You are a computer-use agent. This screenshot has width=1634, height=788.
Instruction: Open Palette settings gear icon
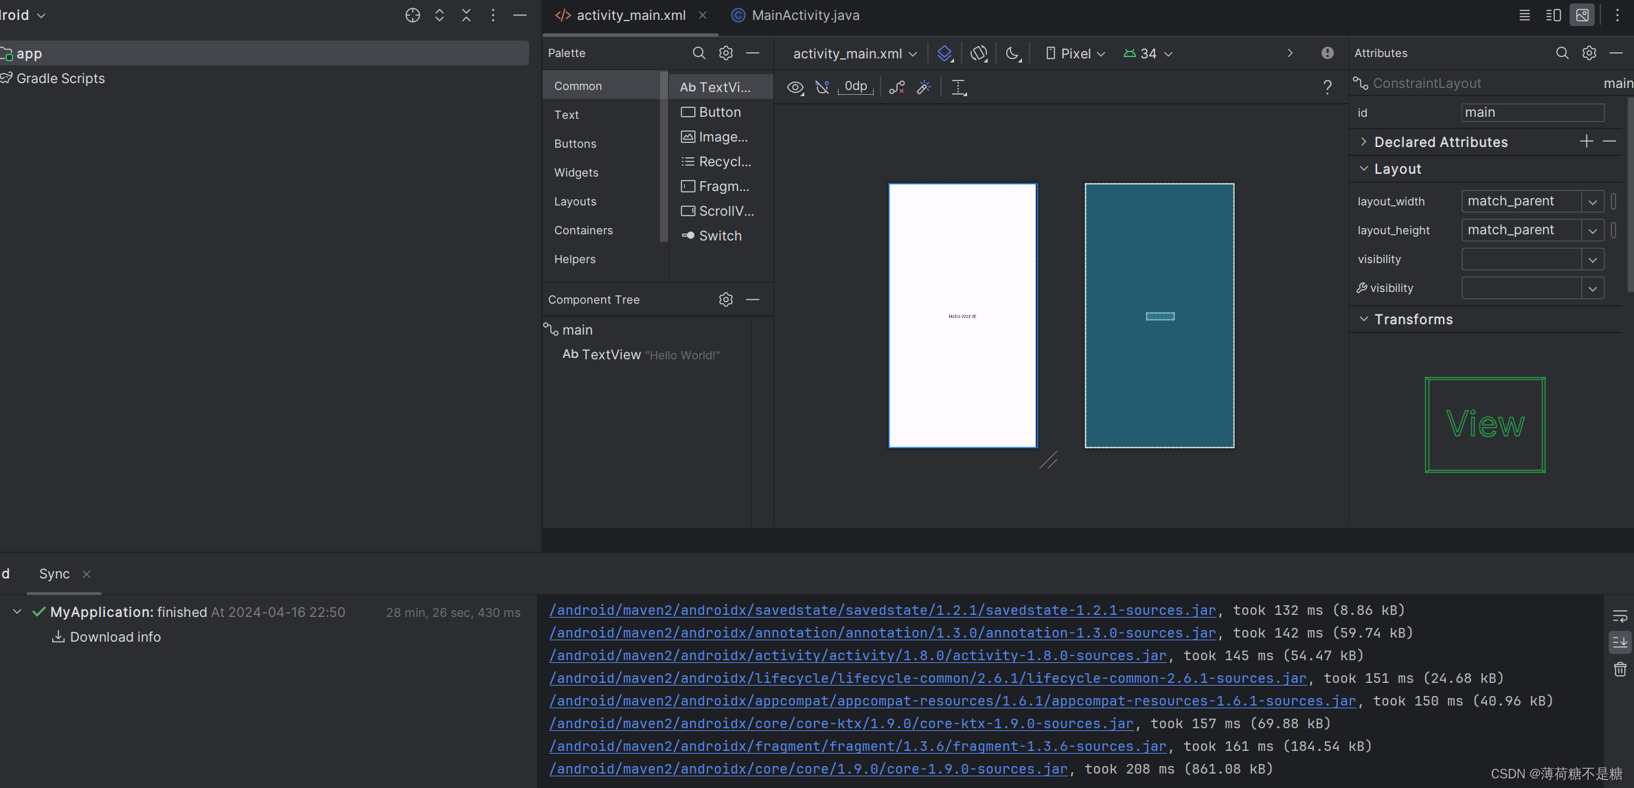point(725,53)
